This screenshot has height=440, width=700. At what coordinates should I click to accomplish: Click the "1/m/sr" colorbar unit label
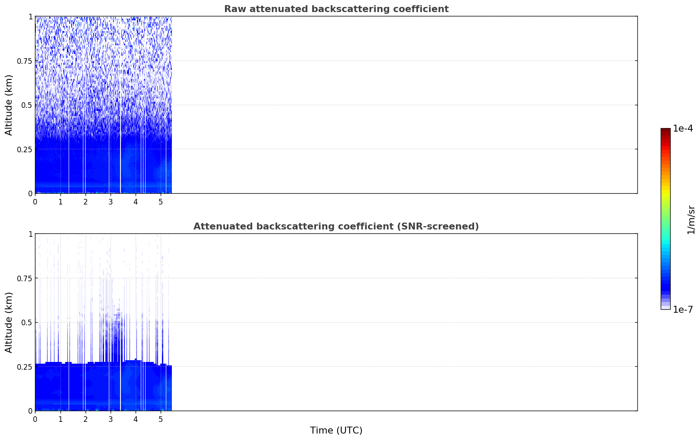[691, 220]
